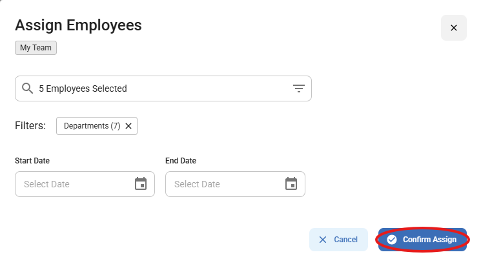This screenshot has height=270, width=481.
Task: Remove the Departments (7) filter chip
Action: (128, 126)
